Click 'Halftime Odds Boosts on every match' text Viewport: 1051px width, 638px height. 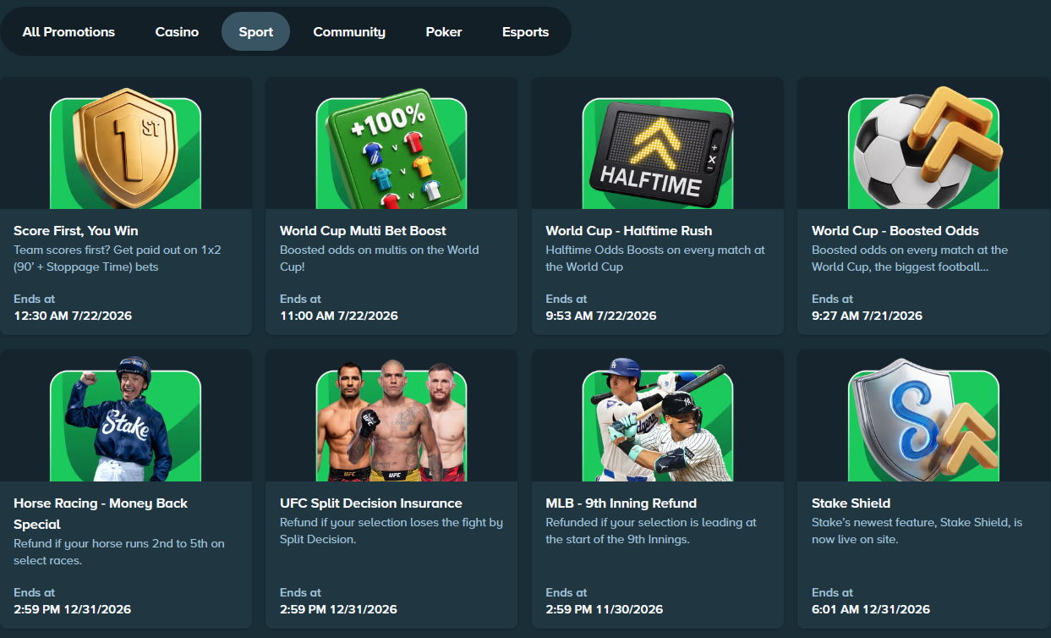[x=655, y=259]
